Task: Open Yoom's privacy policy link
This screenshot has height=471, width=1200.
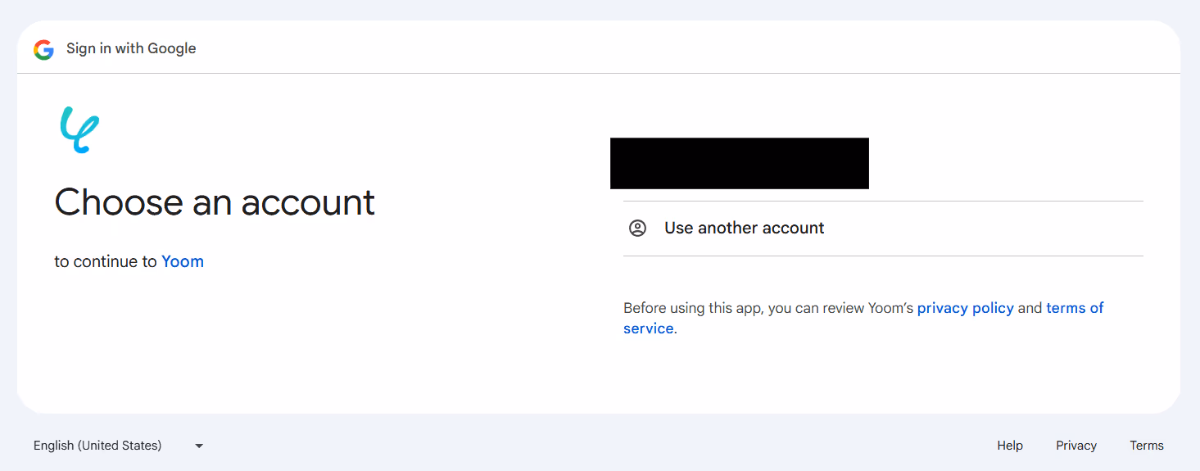Action: pyautogui.click(x=966, y=308)
